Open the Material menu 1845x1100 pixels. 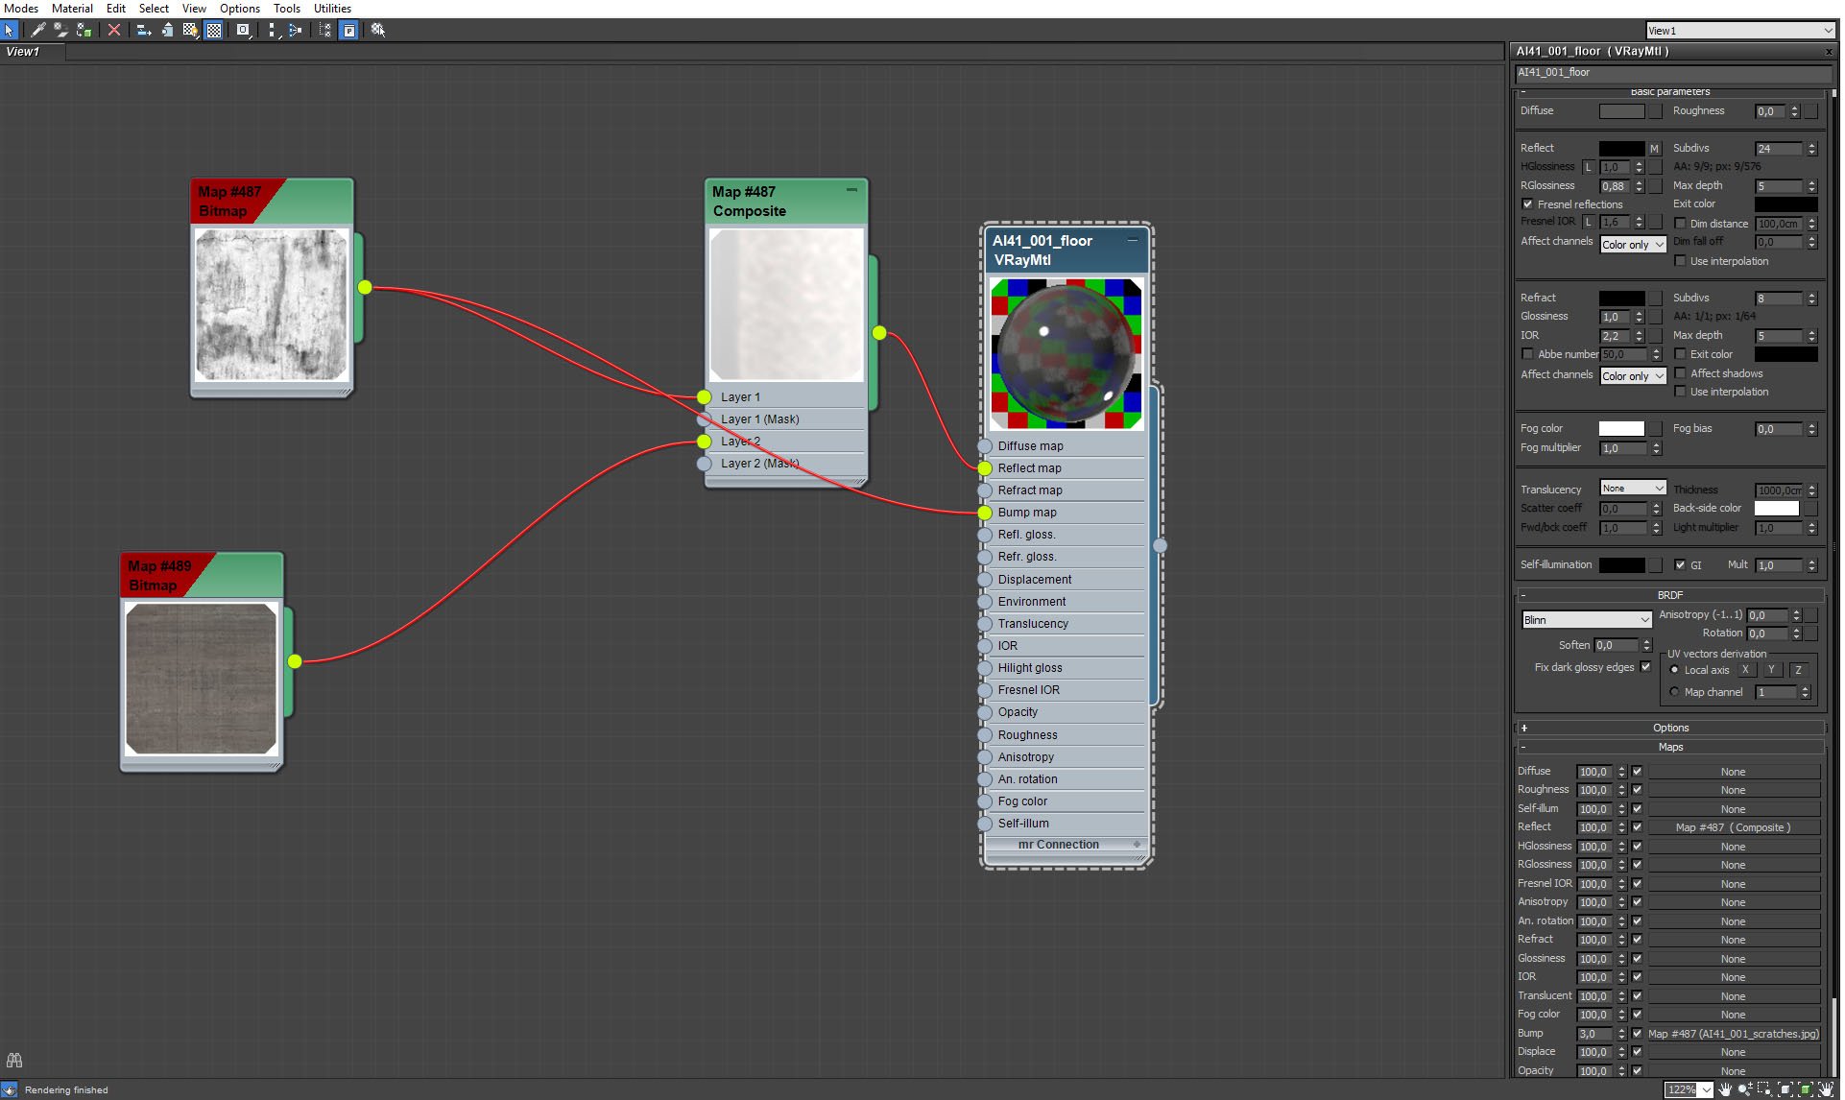pos(67,10)
